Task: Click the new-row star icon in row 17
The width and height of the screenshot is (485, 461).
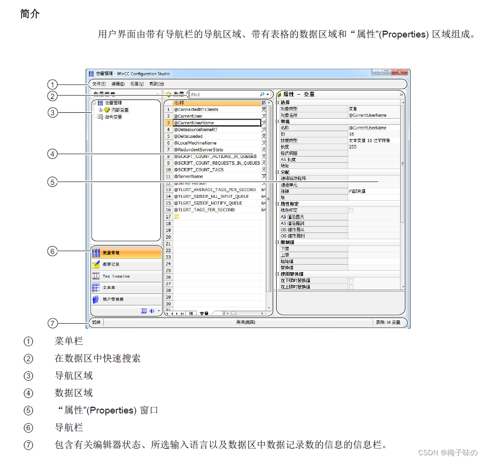Action: coord(177,217)
